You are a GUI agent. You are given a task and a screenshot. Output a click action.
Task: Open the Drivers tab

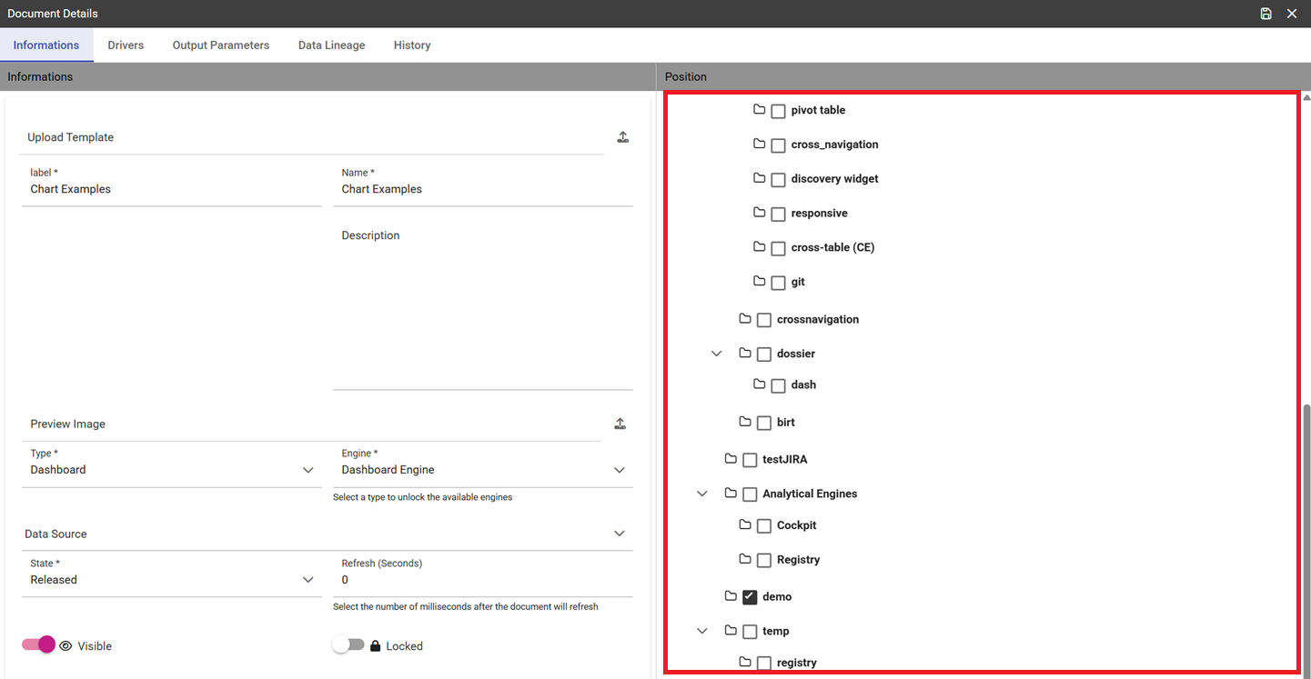[x=126, y=45]
